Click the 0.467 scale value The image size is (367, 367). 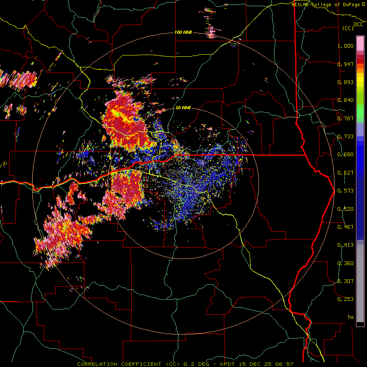tap(345, 227)
